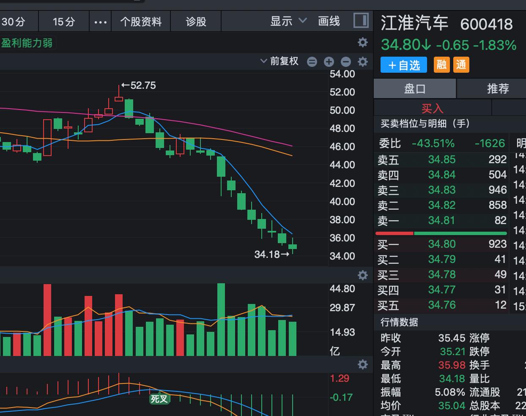Viewport: 526px width, 416px height.
Task: Open volume panel settings gear
Action: point(363,275)
